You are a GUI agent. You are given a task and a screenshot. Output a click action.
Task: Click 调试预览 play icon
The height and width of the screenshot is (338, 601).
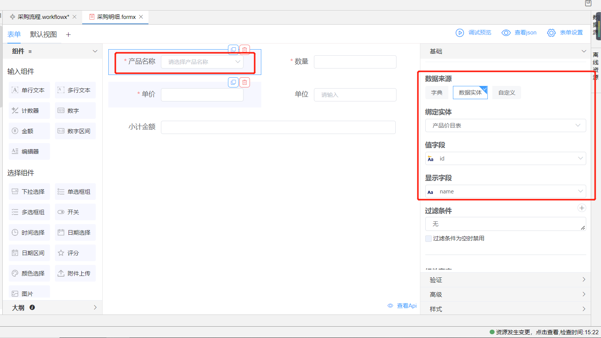point(459,33)
